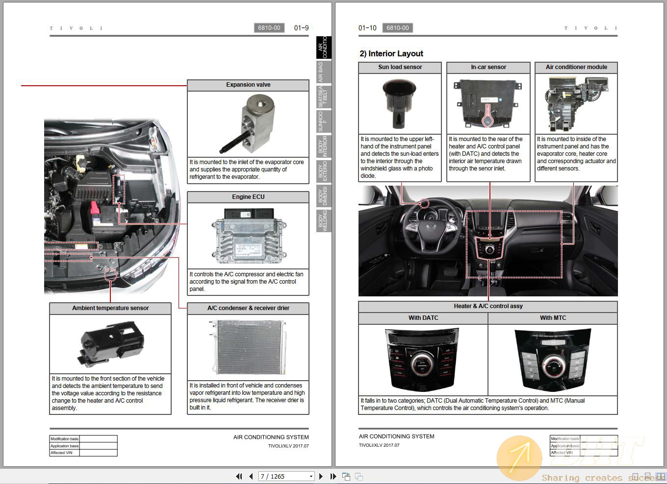Open the AIR CONDITIO side tab
Screen dimensions: 667x484
click(x=323, y=48)
